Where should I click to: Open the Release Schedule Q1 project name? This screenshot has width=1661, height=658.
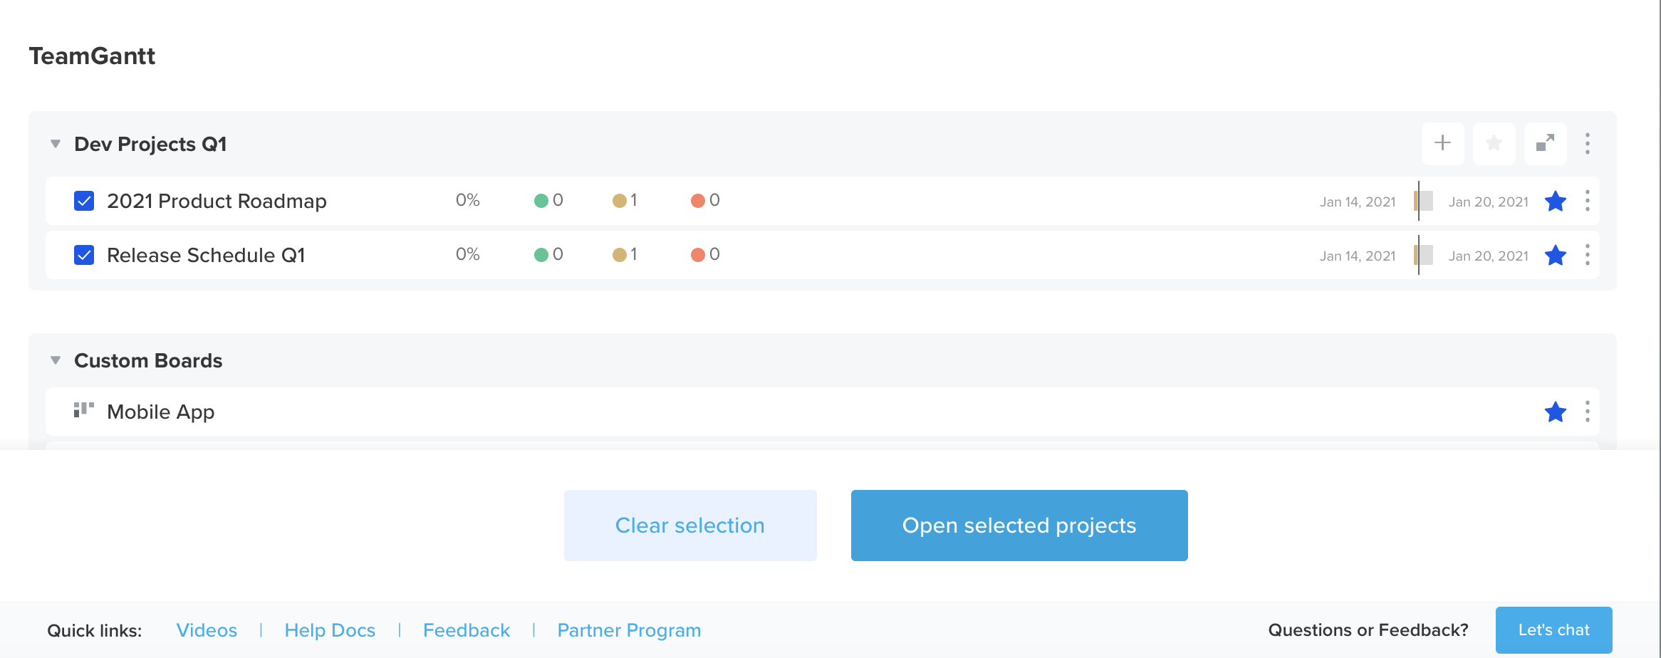206,255
